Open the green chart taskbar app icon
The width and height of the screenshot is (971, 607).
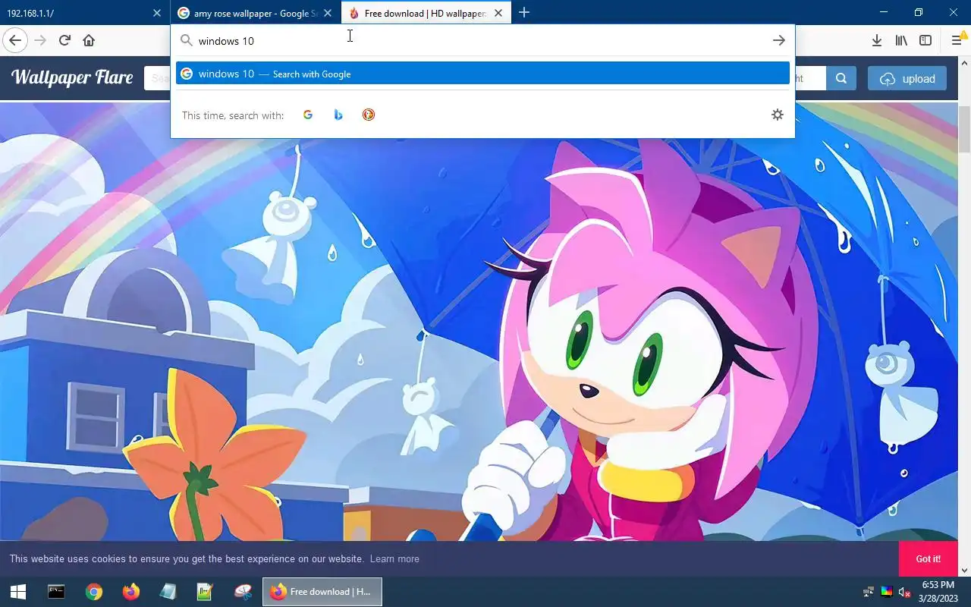tap(205, 592)
